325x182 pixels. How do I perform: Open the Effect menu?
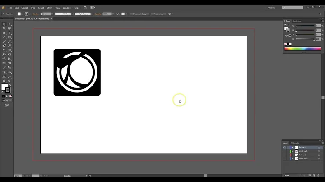coord(50,8)
